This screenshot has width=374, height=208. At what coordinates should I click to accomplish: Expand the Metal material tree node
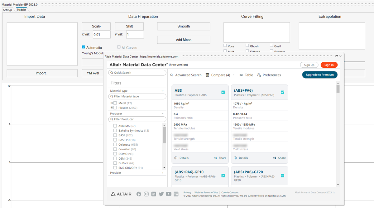pyautogui.click(x=112, y=103)
